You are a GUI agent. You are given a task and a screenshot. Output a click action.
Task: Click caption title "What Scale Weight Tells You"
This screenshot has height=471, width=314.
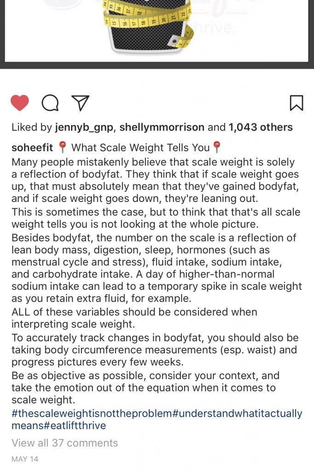(140, 148)
